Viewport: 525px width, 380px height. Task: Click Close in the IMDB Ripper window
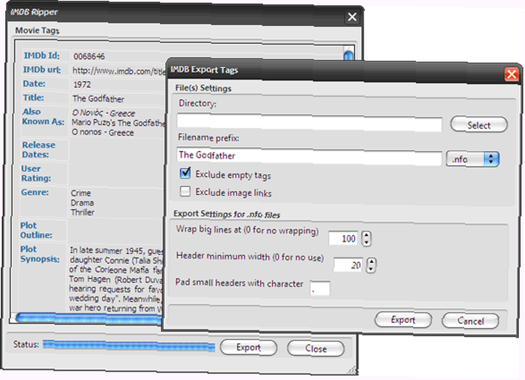316,349
